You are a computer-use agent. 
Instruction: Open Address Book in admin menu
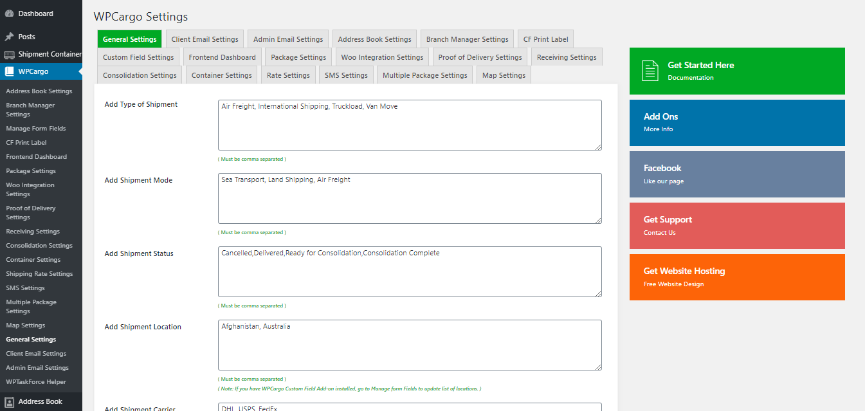pos(41,402)
